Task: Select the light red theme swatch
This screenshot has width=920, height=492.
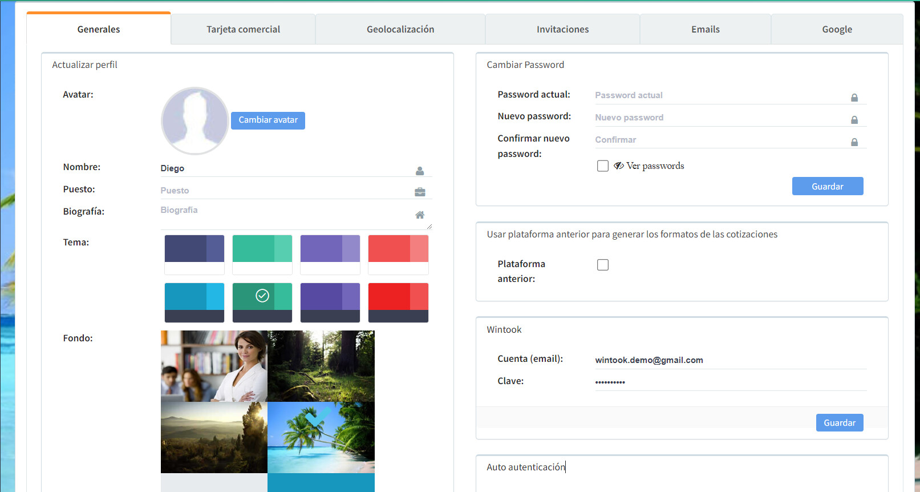Action: (398, 255)
